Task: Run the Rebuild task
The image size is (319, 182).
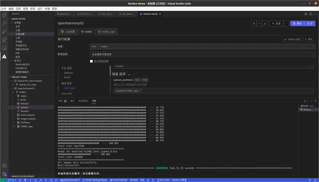Action: 25,103
